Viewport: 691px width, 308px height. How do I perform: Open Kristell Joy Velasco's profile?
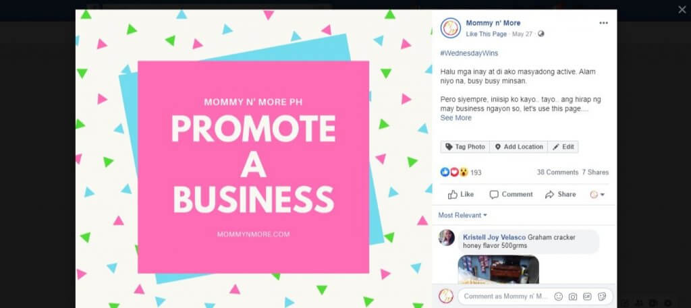[495, 237]
